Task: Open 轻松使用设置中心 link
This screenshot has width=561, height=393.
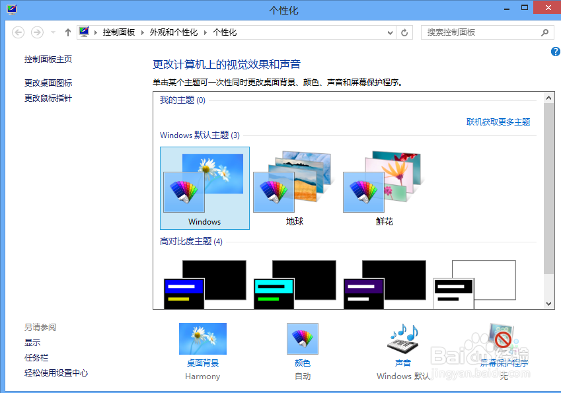Action: tap(56, 373)
